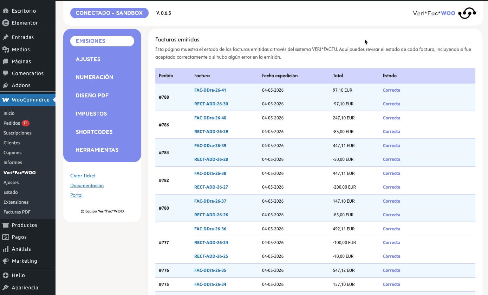Image resolution: width=488 pixels, height=295 pixels.
Task: Click the Páginas pages icon
Action: coord(6,61)
